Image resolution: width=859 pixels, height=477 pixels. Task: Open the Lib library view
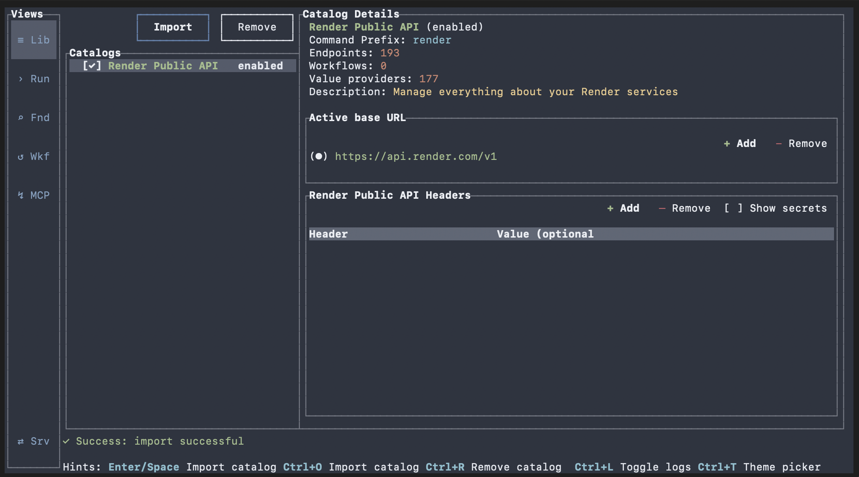point(34,40)
